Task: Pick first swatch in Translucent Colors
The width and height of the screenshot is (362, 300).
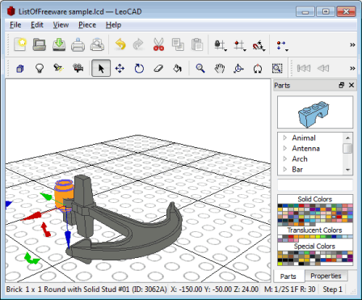Action: coord(280,237)
